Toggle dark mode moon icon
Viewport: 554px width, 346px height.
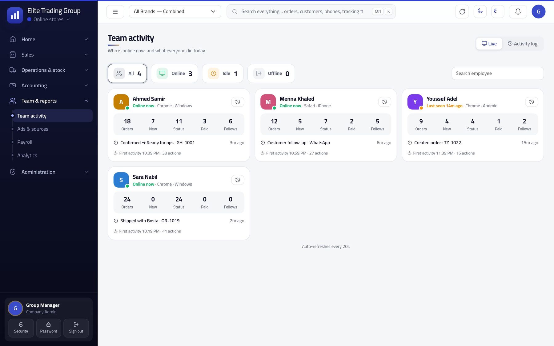(480, 11)
